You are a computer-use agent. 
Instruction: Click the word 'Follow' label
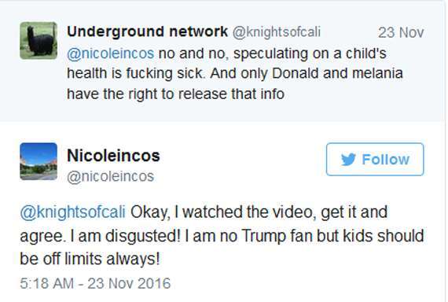point(386,160)
